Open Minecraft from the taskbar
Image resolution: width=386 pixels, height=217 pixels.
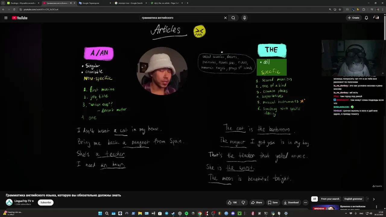pyautogui.click(x=239, y=213)
